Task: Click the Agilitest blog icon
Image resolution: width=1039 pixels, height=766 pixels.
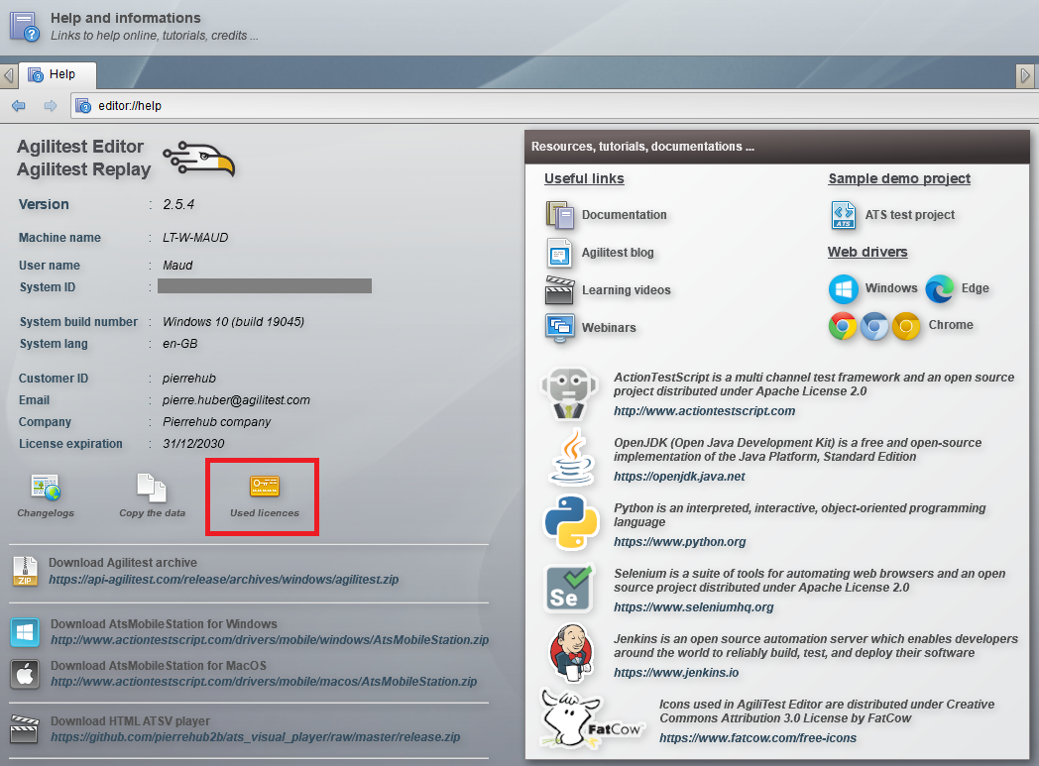Action: click(x=560, y=253)
